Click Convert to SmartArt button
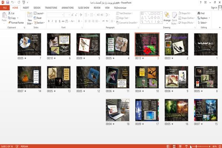222x148 pixels. click(x=127, y=23)
